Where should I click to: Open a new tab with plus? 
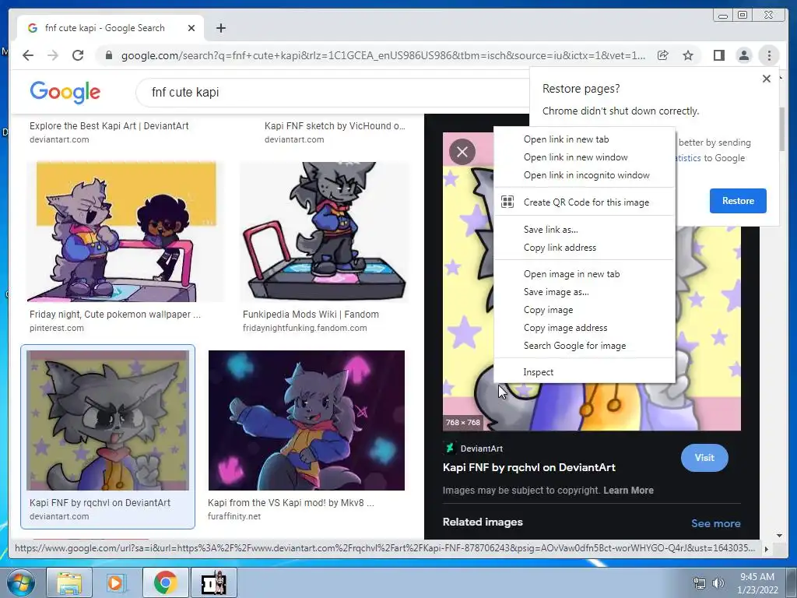tap(220, 28)
